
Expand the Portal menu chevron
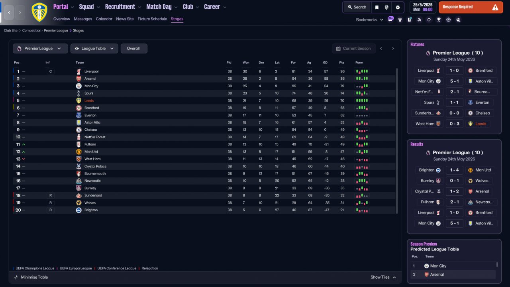click(x=72, y=7)
